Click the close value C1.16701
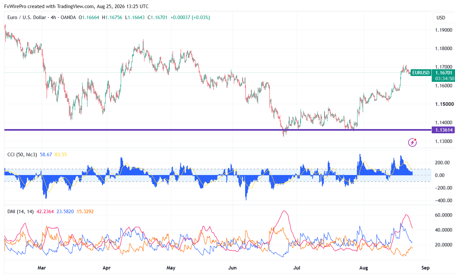 [157, 17]
